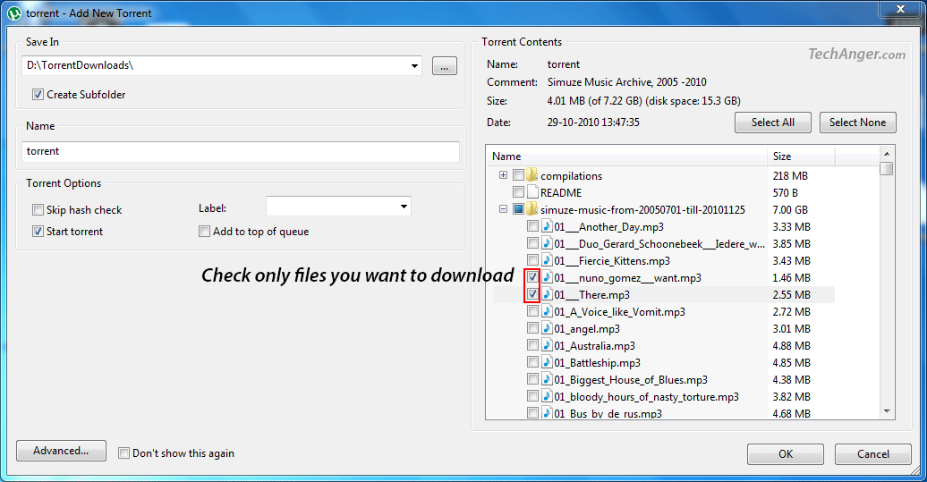Click music icon of 01___Another_Day.mp3
This screenshot has width=927, height=482.
(x=547, y=227)
